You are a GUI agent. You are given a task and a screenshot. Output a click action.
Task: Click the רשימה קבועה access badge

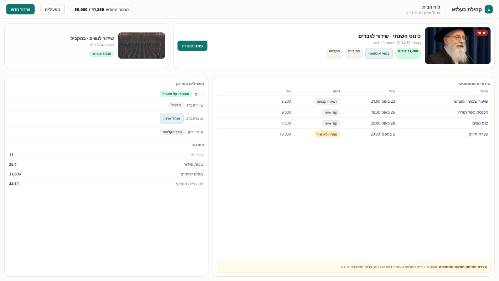coord(327,102)
